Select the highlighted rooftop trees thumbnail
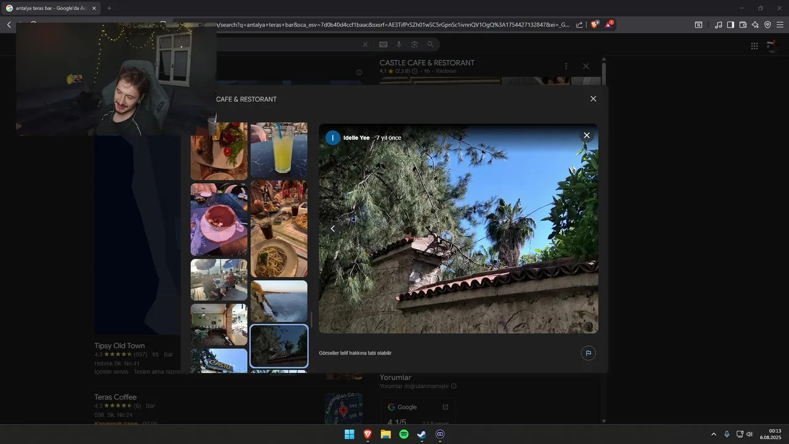The height and width of the screenshot is (444, 789). (x=279, y=346)
